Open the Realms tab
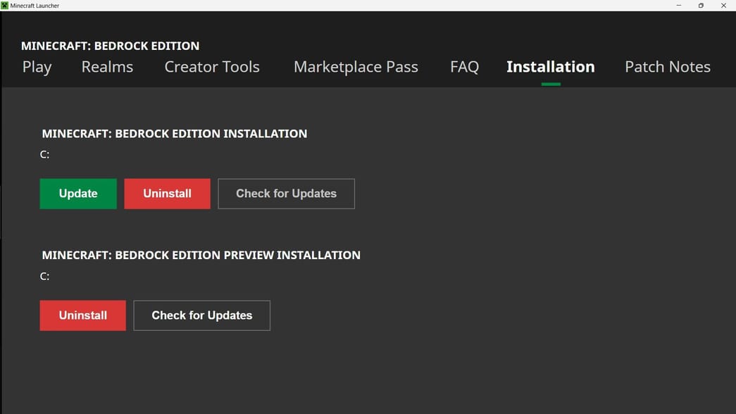Screen dimensions: 736x414 click(x=107, y=67)
